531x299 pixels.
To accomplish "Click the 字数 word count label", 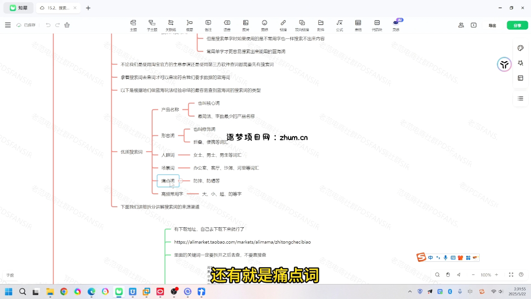I will [x=10, y=276].
